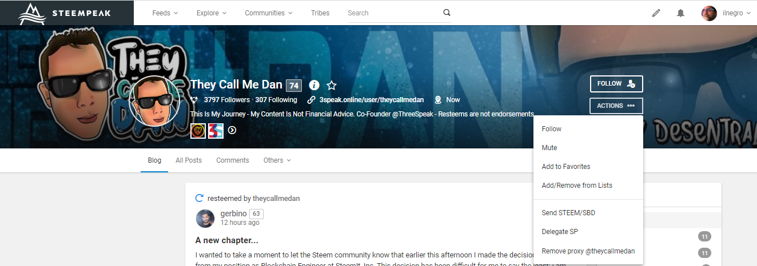Screen dimensions: 757x266
Task: Expand the Explore dropdown menu
Action: point(211,13)
